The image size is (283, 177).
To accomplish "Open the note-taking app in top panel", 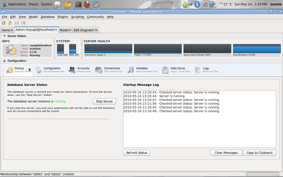I will pyautogui.click(x=68, y=4).
